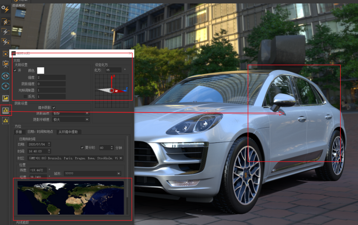Open the 阴影品质 shadow quality dropdown
This screenshot has height=225, width=358.
pos(71,113)
